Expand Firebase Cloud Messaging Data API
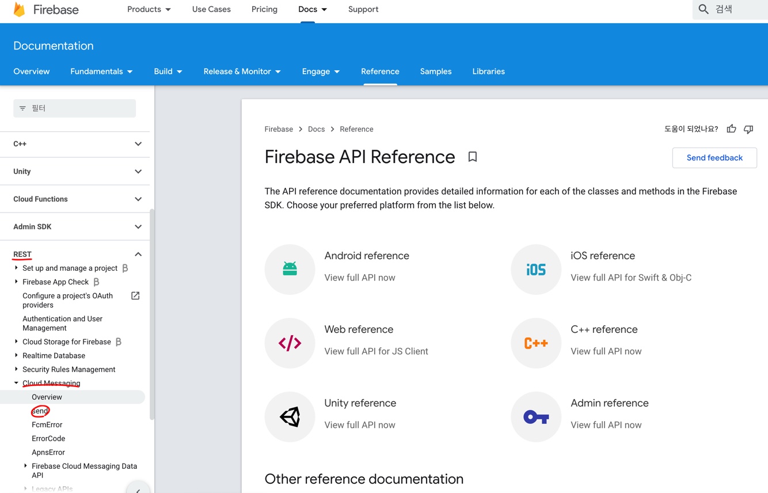The width and height of the screenshot is (768, 493). 25,466
